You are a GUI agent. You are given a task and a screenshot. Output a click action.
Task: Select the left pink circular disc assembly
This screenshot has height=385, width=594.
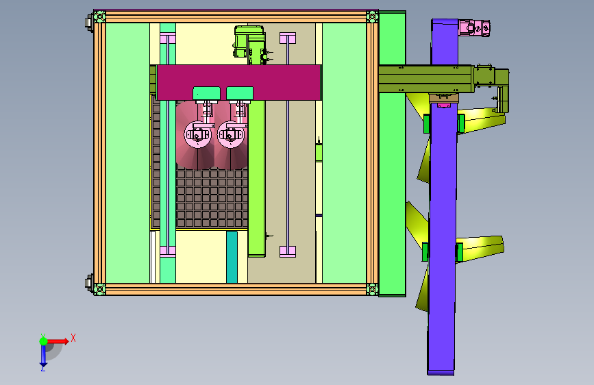pyautogui.click(x=198, y=134)
